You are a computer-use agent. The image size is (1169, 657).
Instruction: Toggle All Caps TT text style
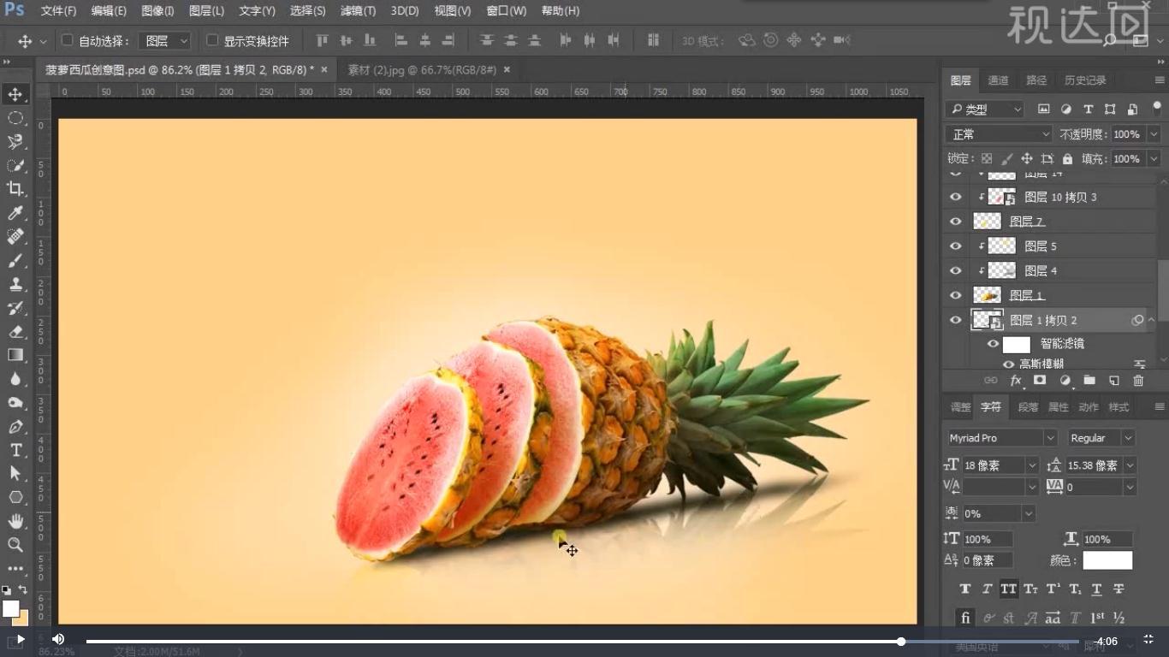pos(1008,589)
